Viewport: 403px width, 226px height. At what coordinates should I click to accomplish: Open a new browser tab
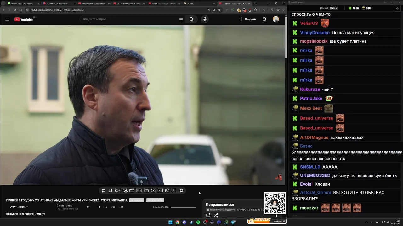pos(255,3)
